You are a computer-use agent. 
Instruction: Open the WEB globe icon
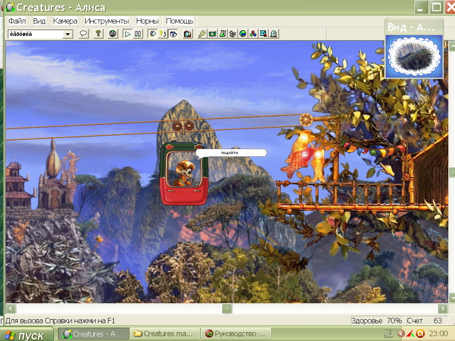[113, 34]
